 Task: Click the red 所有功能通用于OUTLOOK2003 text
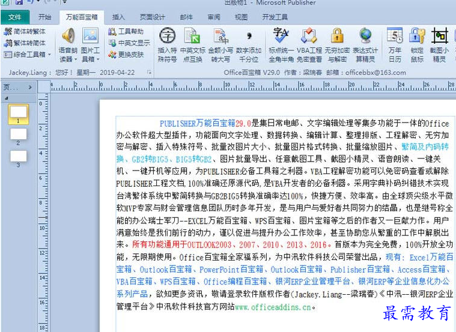[182, 244]
